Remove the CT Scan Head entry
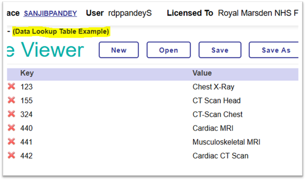The height and width of the screenshot is (180, 306). pyautogui.click(x=11, y=100)
